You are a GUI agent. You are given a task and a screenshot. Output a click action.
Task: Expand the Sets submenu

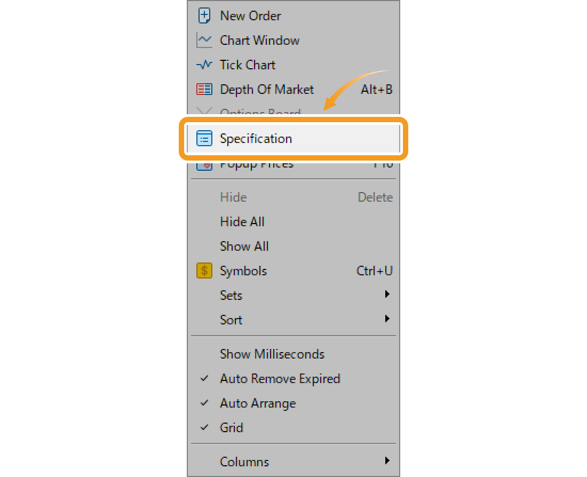click(x=231, y=295)
